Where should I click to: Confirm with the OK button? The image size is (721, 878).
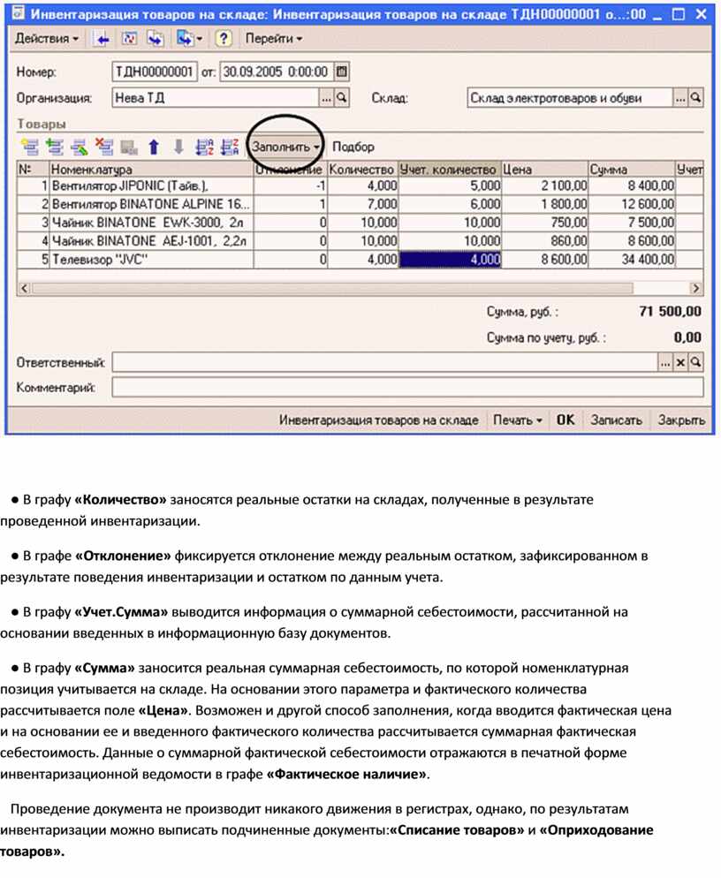(x=565, y=420)
